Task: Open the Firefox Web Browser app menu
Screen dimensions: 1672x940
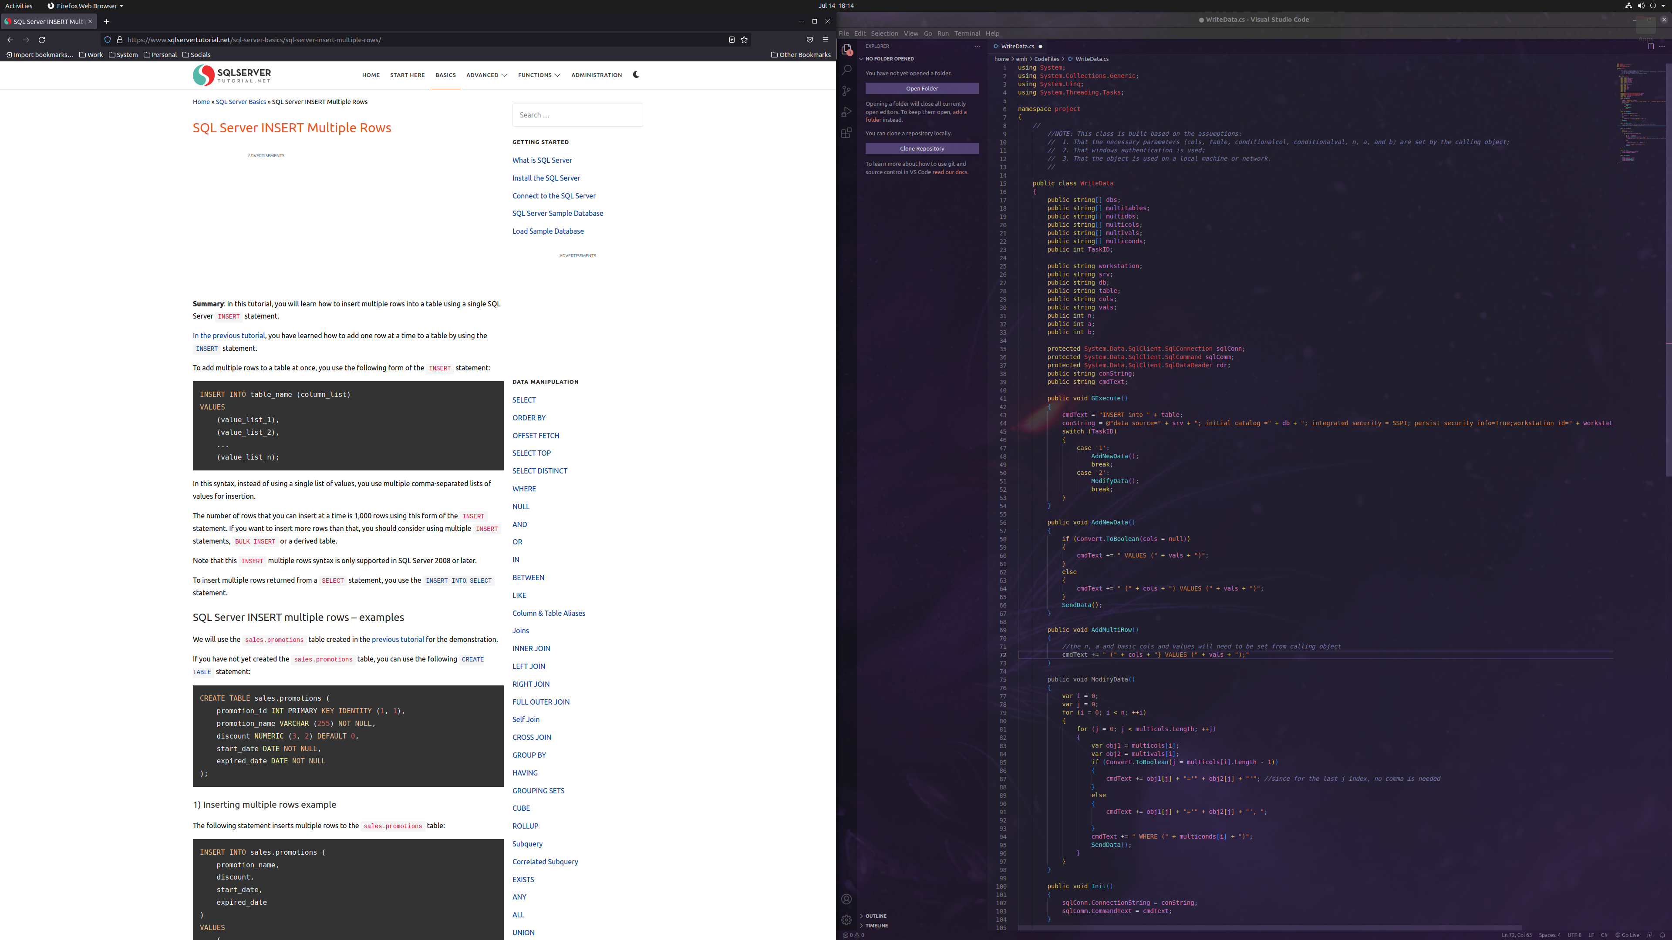Action: pos(85,6)
